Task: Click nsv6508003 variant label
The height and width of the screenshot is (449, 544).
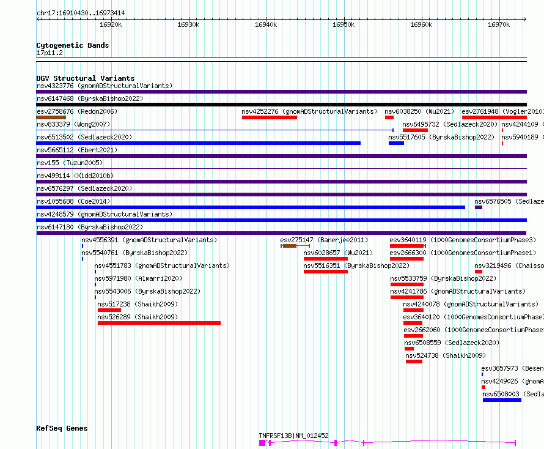Action: click(513, 394)
